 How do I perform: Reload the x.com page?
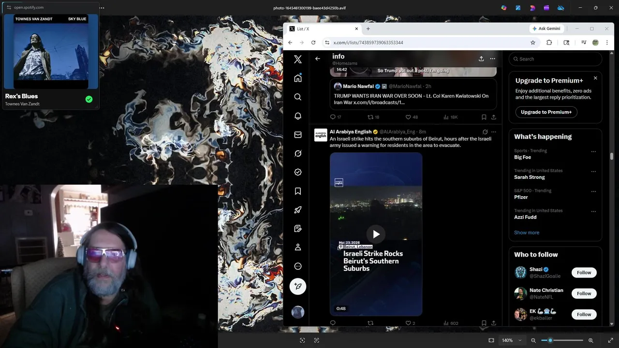[313, 43]
